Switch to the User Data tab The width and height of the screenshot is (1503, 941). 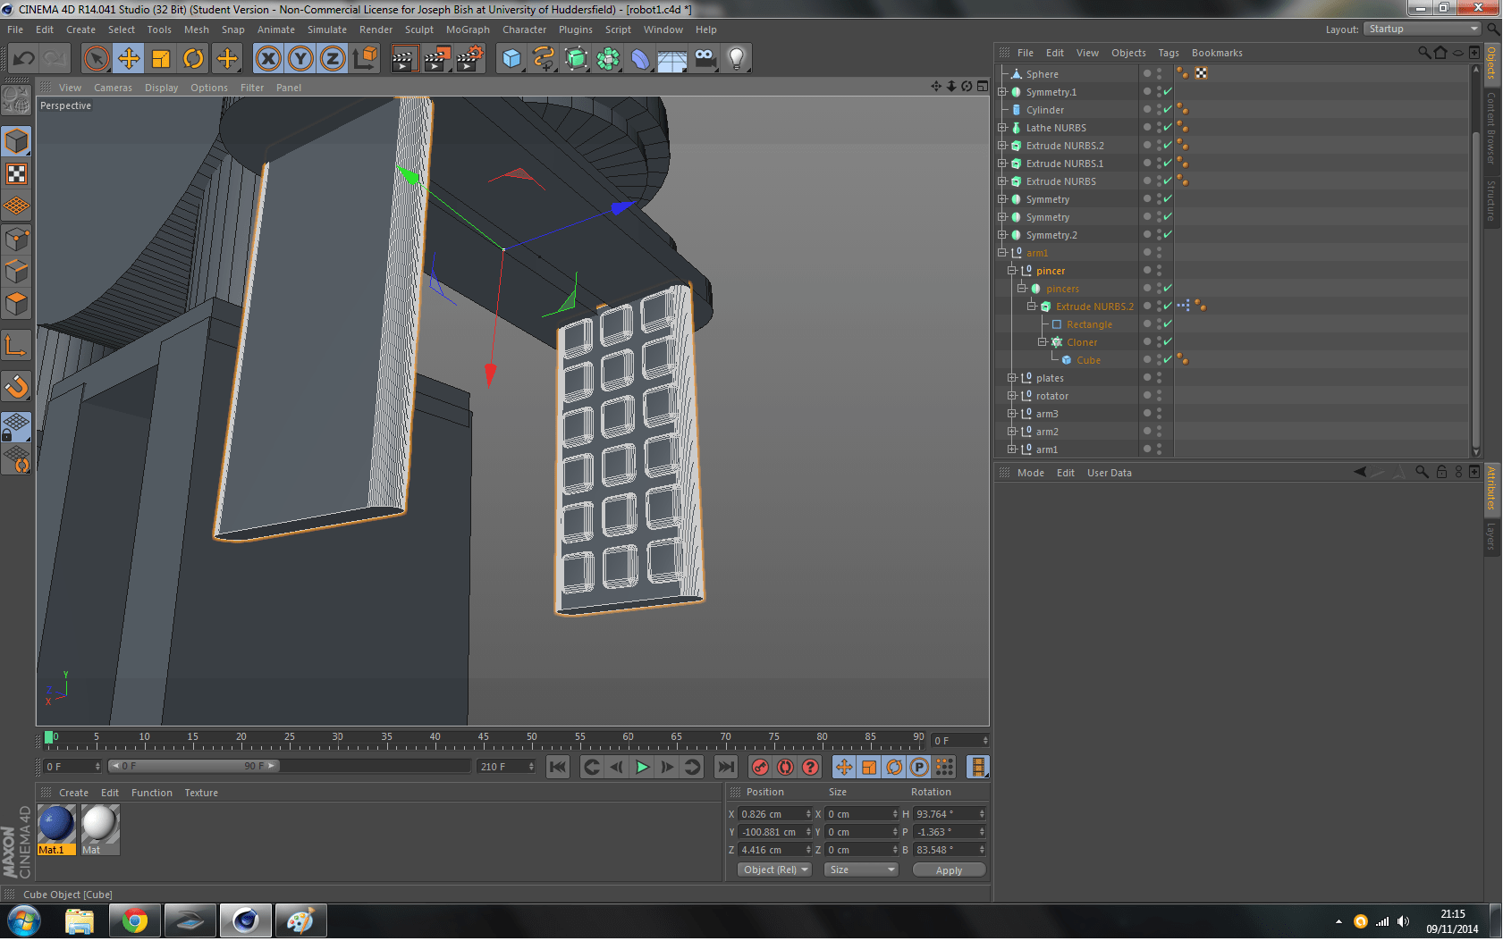[1109, 472]
